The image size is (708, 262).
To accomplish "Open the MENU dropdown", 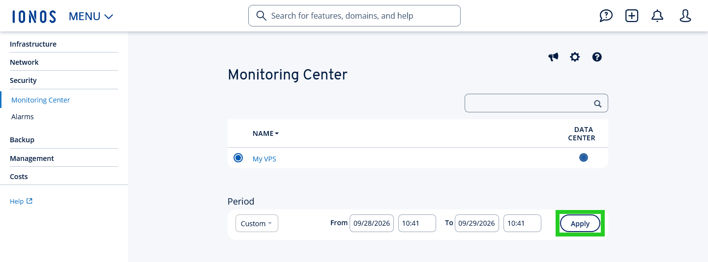I will coord(91,16).
